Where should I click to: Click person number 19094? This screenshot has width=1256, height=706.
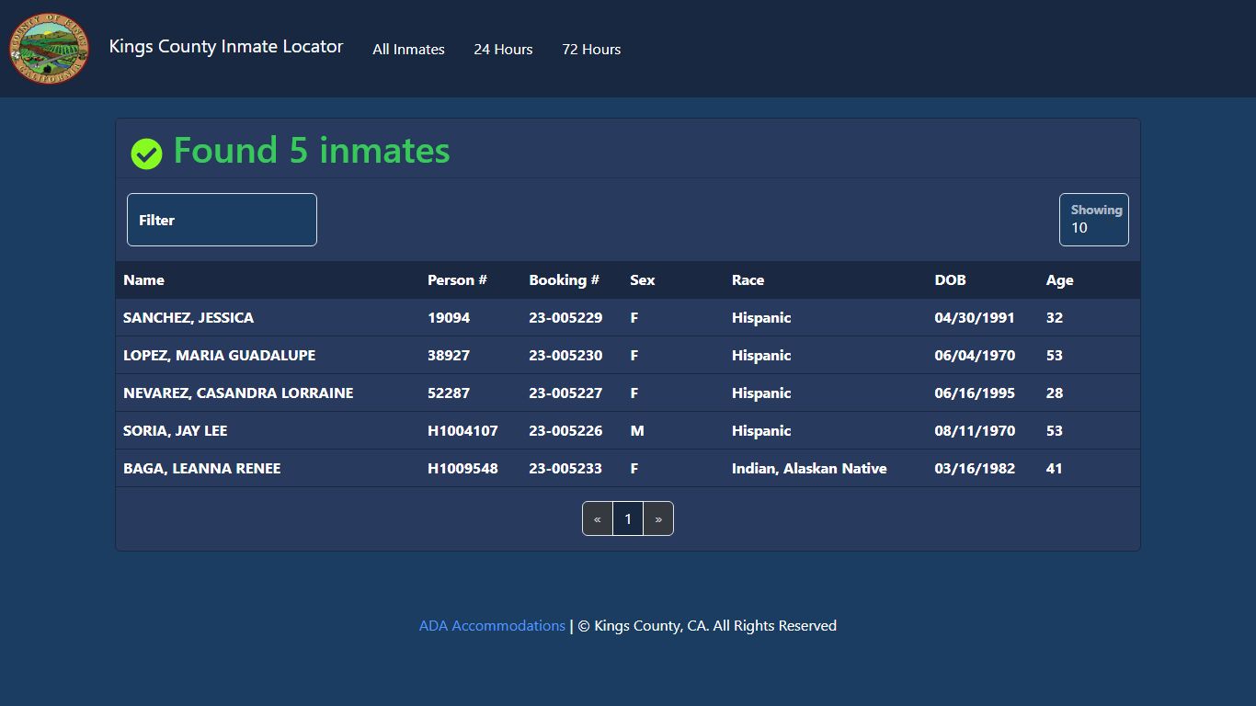(449, 318)
